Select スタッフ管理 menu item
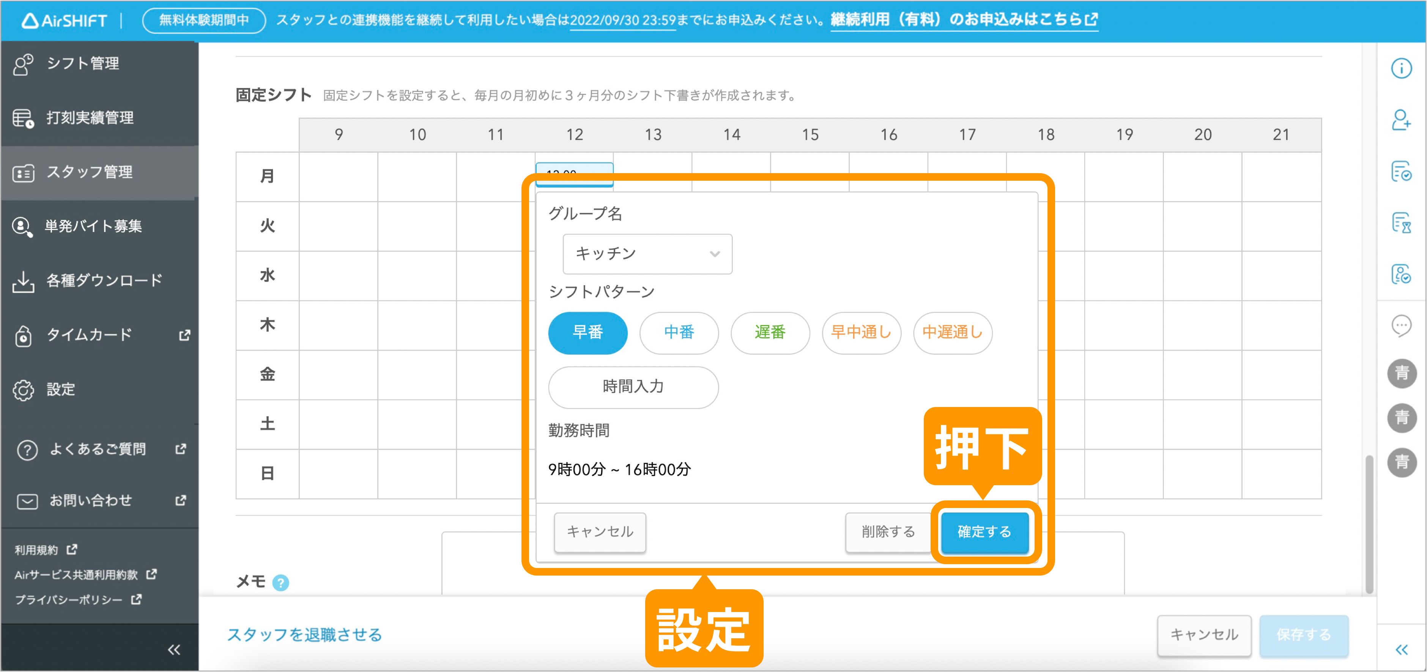1427x672 pixels. 99,172
